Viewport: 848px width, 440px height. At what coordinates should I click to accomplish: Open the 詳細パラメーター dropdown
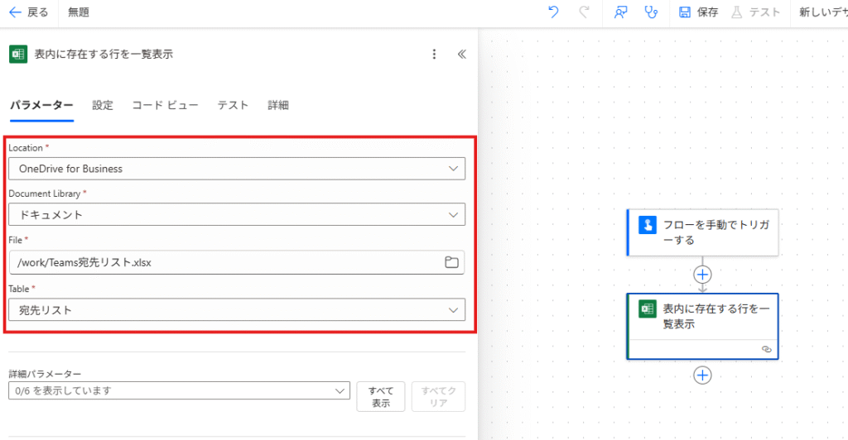click(x=179, y=390)
